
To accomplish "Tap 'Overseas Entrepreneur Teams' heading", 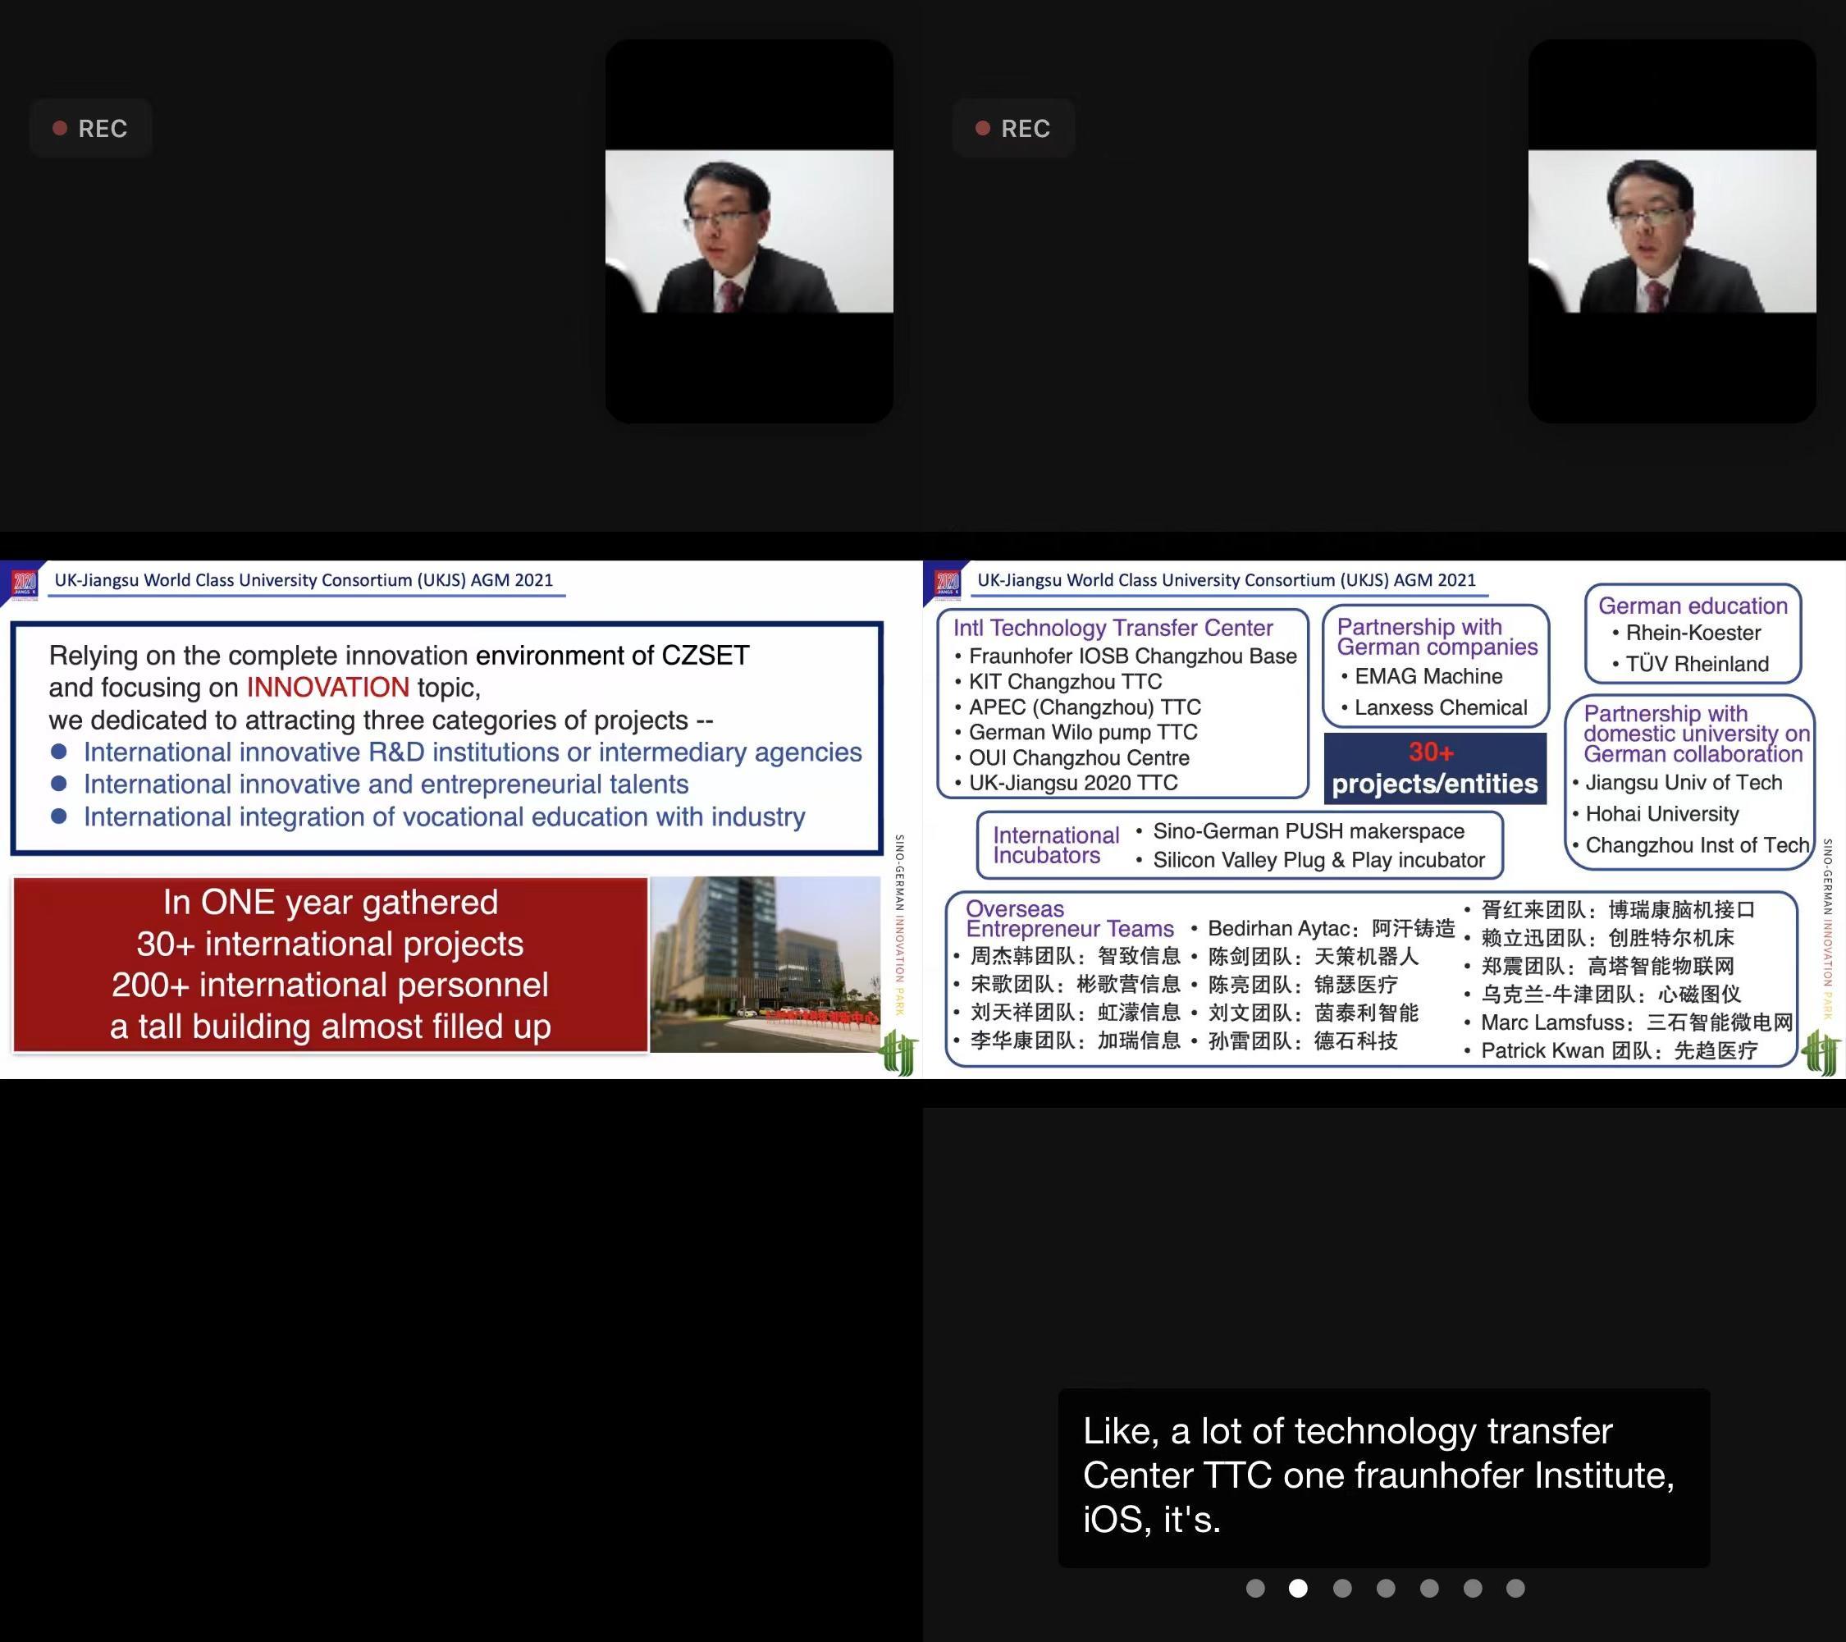I will coord(1069,918).
